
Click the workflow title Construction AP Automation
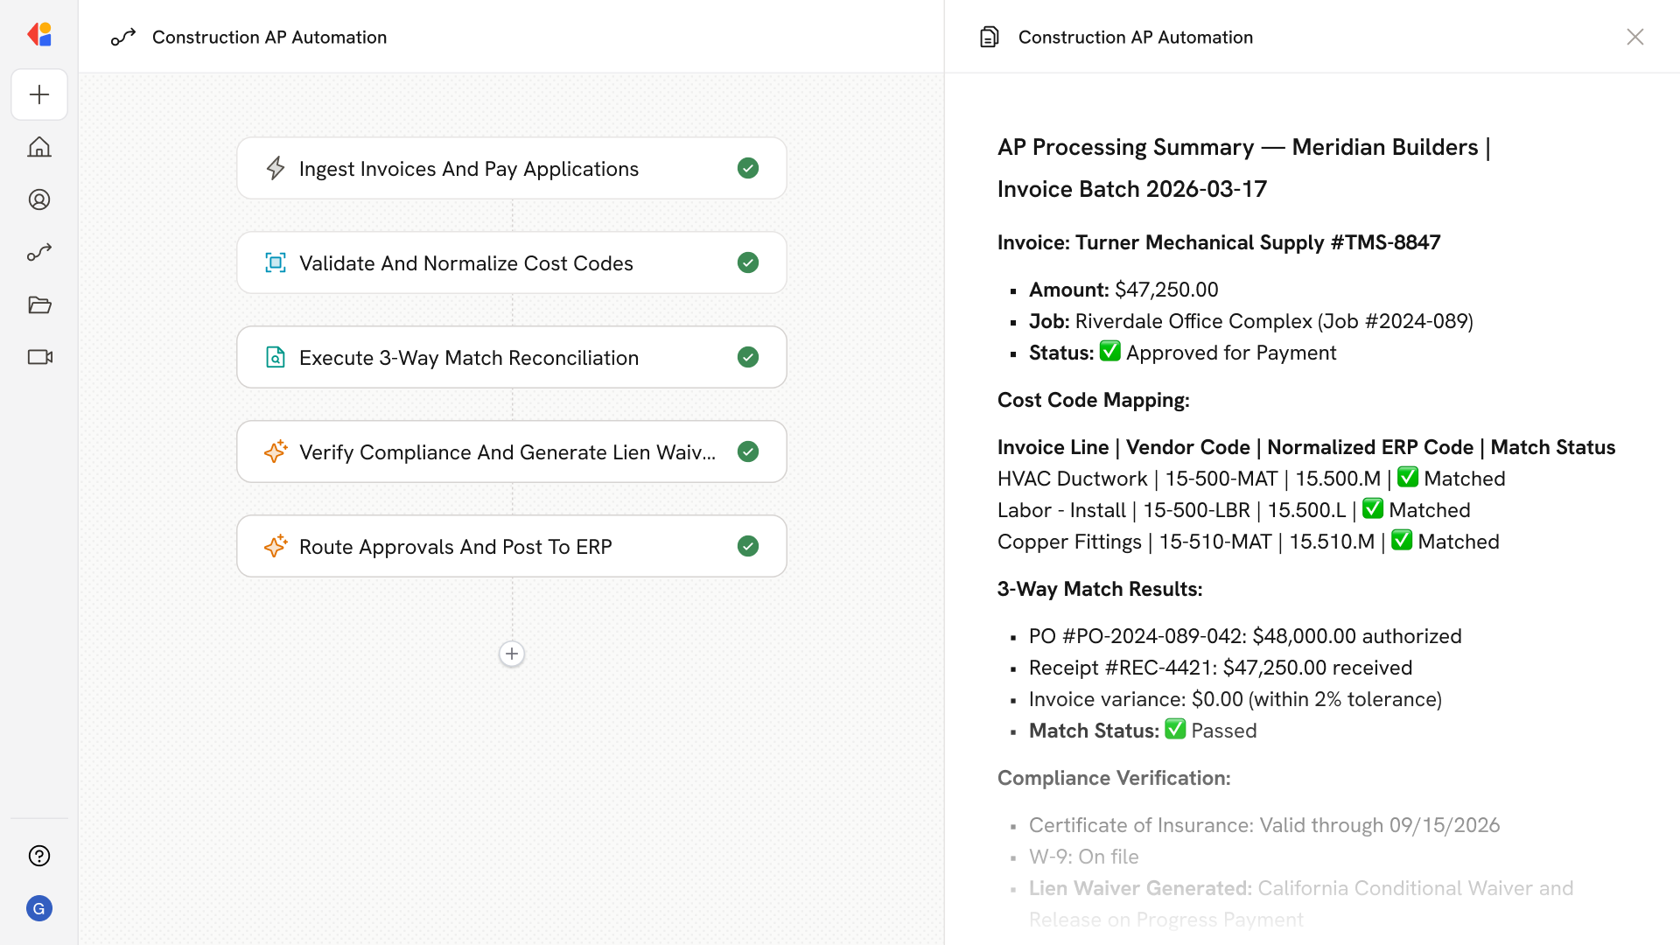click(269, 37)
